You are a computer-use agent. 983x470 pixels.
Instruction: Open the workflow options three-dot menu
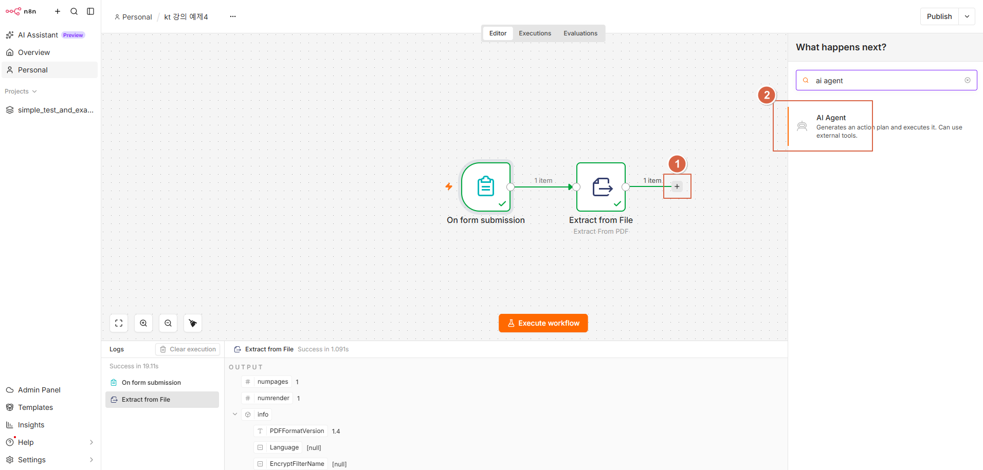(233, 16)
